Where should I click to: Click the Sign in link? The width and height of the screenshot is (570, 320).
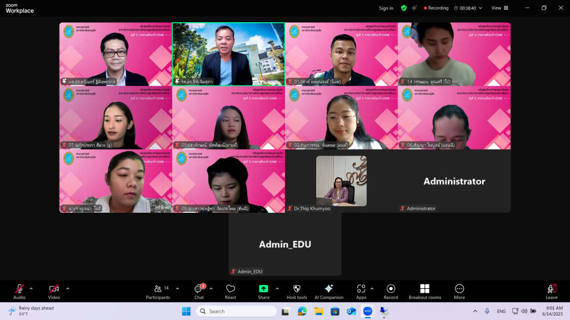coord(386,8)
